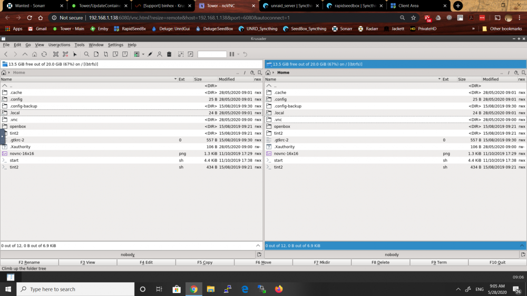Click left panel root slash button
This screenshot has height=296, width=527.
click(x=245, y=73)
